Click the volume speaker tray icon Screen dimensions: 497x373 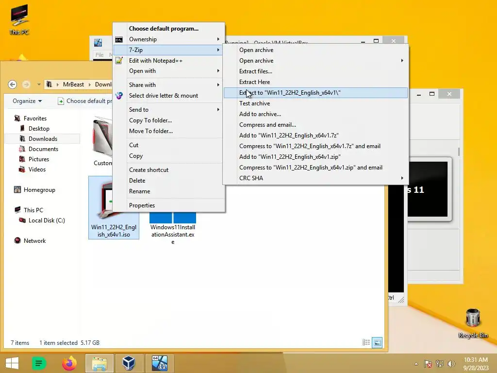(451, 363)
